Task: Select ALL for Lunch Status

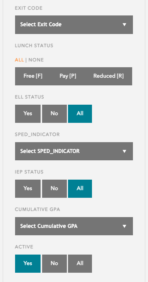Action: click(19, 60)
